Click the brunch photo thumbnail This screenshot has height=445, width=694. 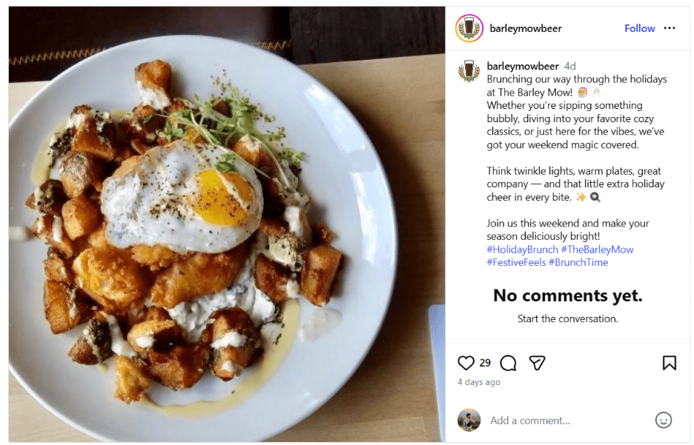click(222, 222)
